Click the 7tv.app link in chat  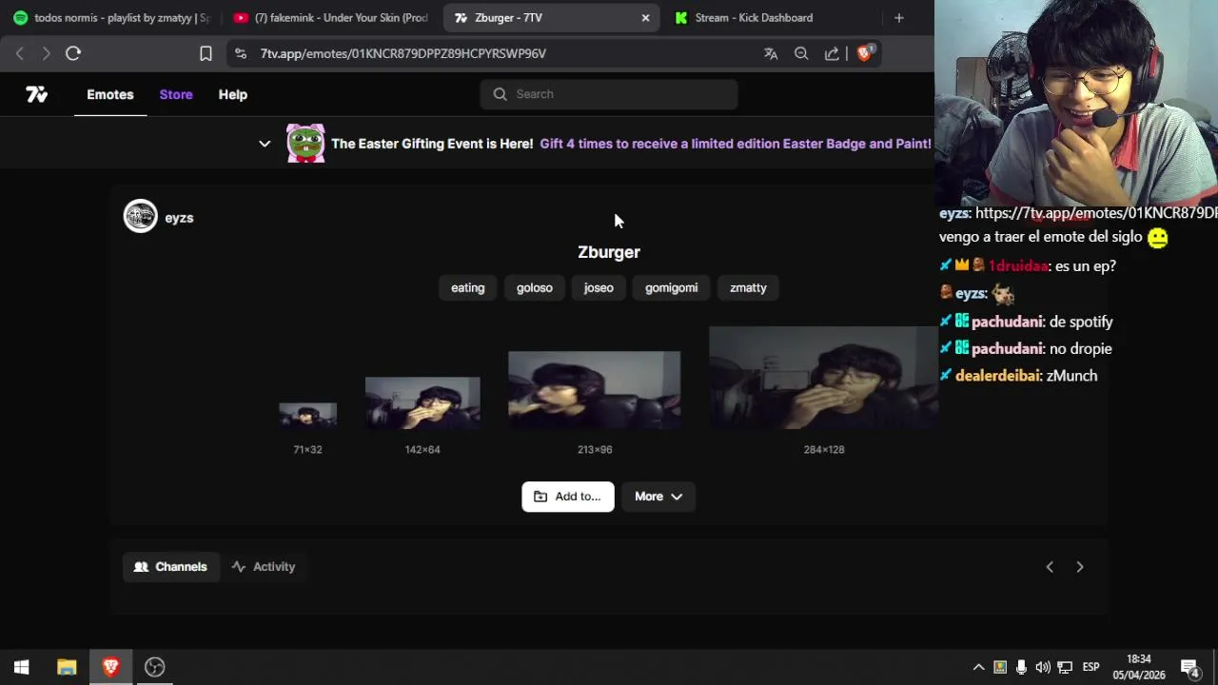[x=1096, y=213]
